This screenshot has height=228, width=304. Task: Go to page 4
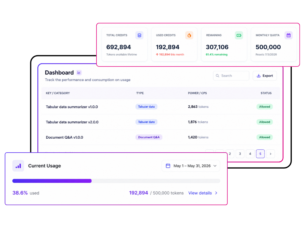pos(250,154)
